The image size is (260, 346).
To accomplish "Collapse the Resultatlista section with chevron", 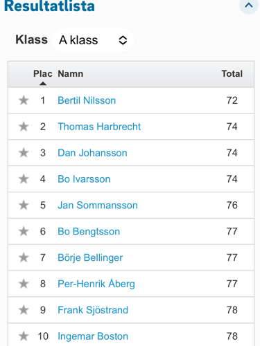I will 249,5.
